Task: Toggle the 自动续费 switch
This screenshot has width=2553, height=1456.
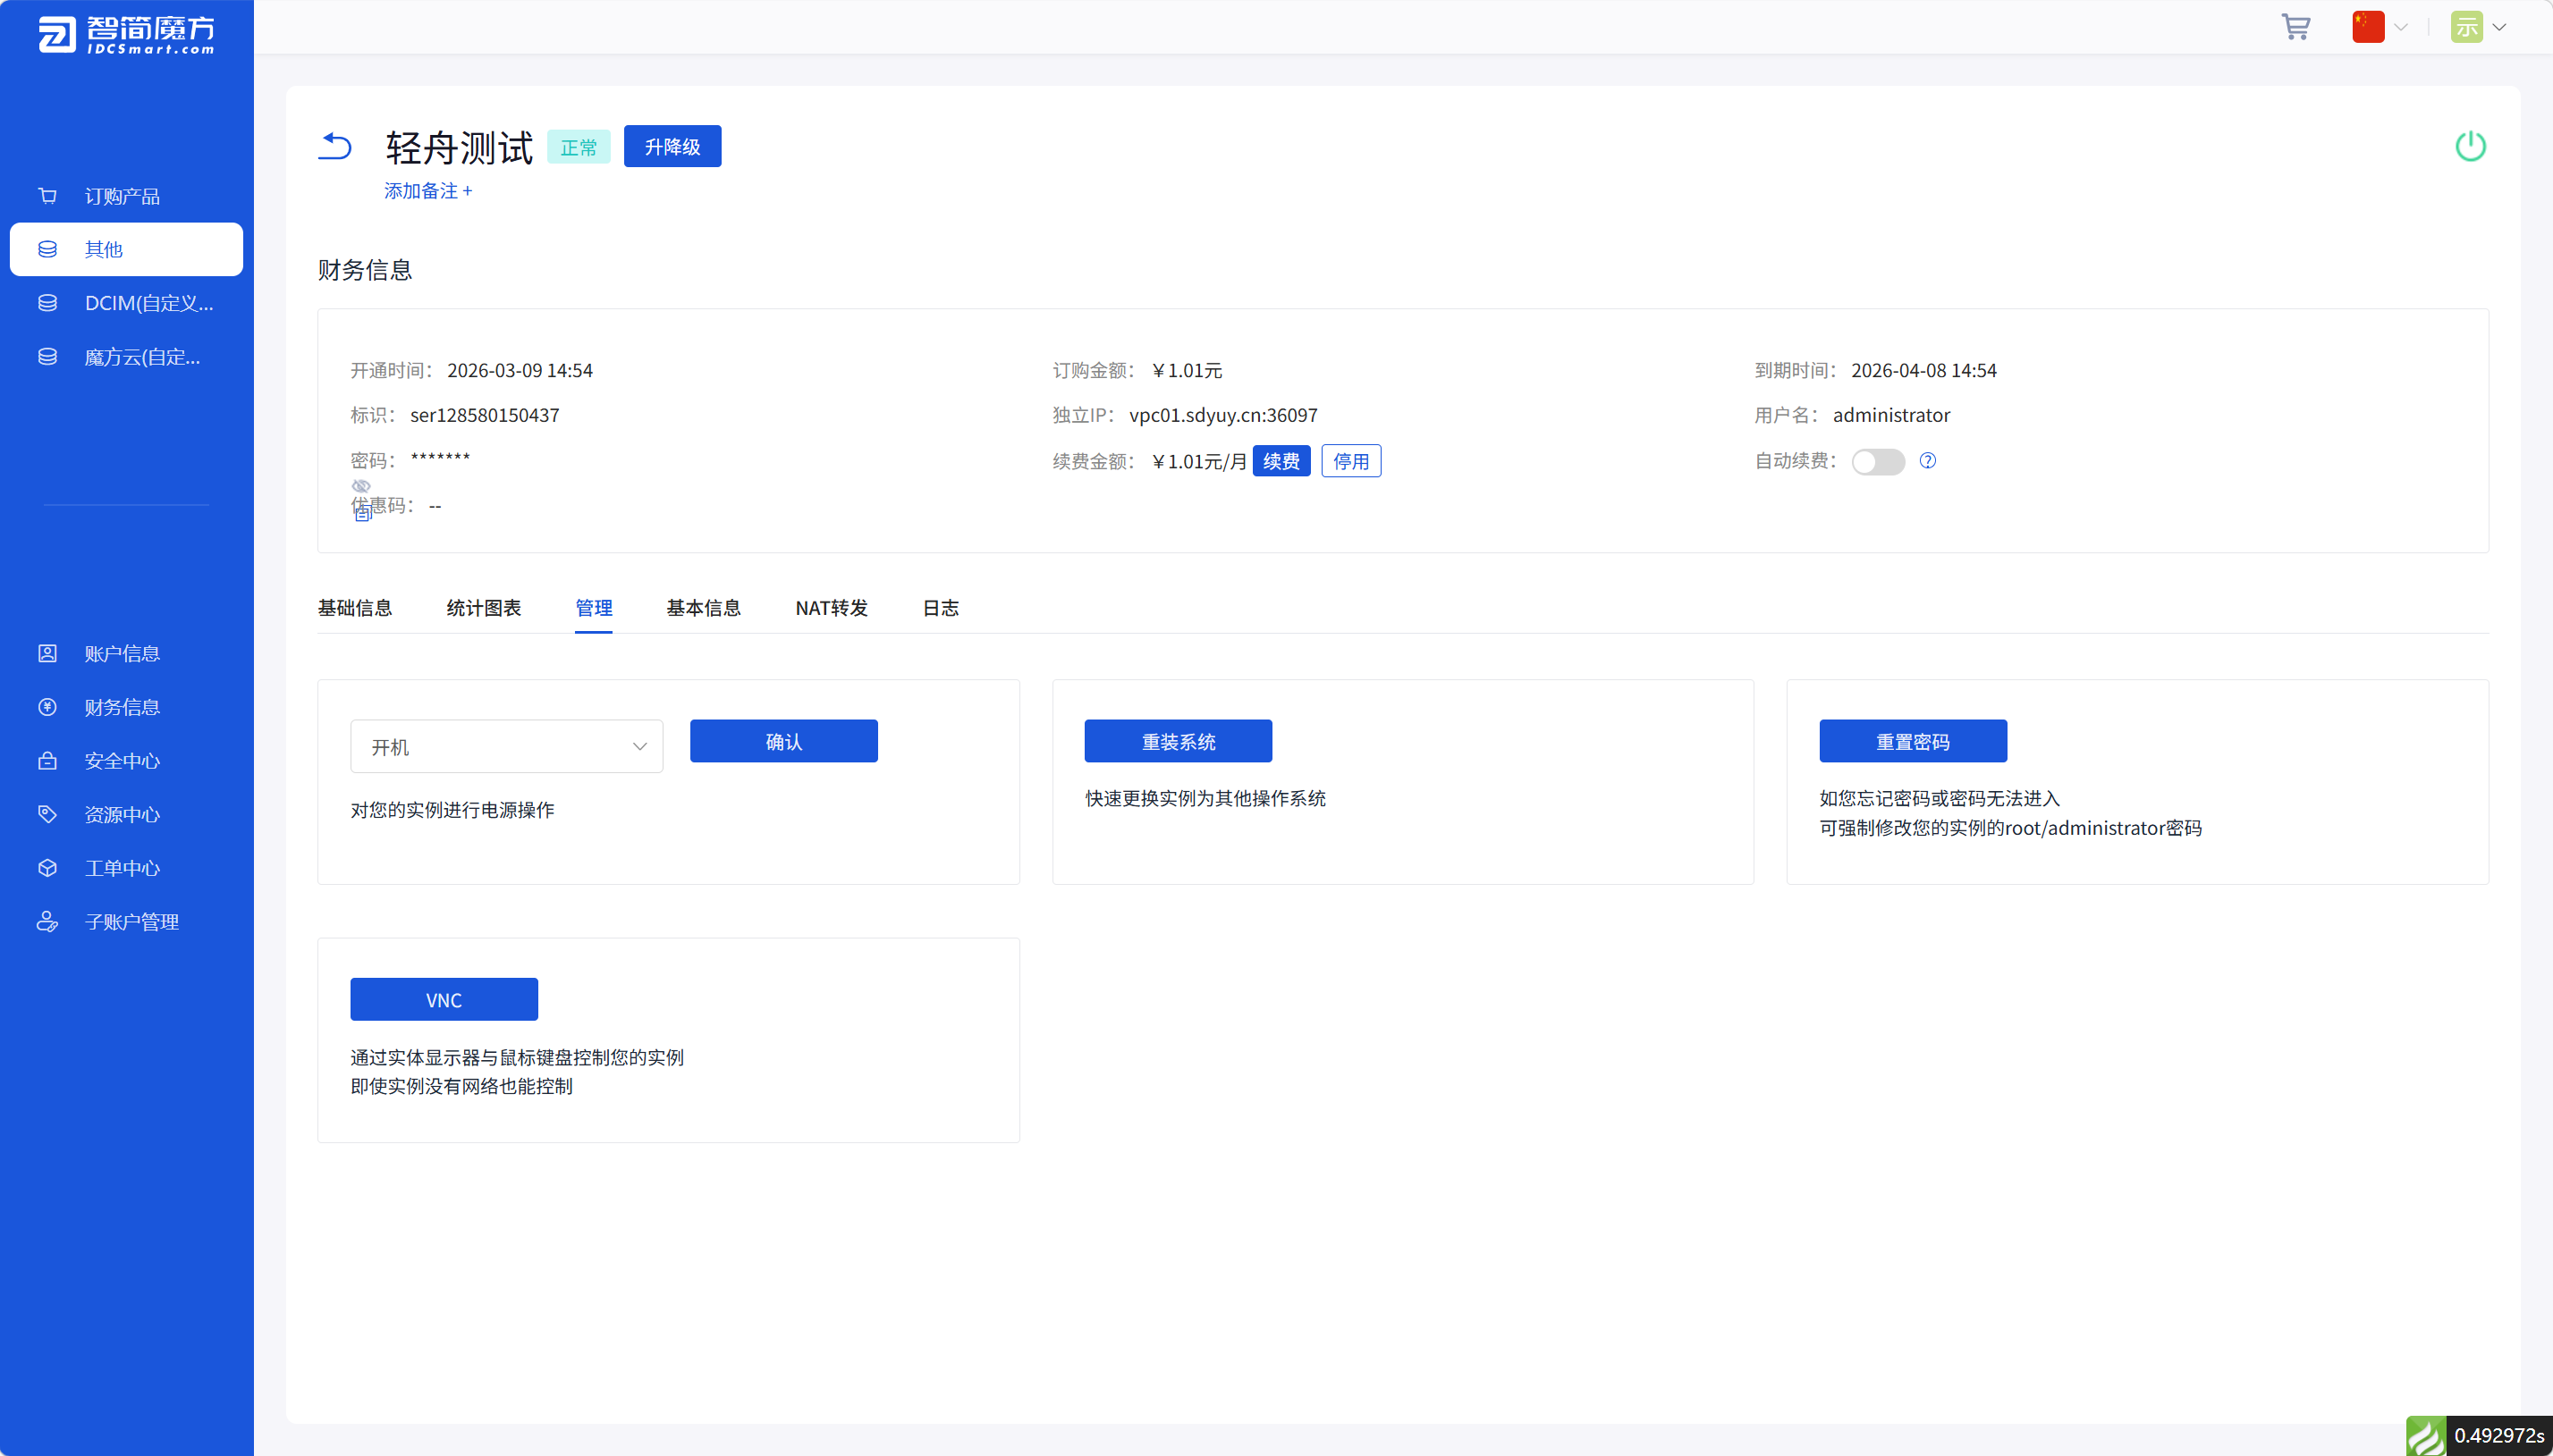Action: point(1877,462)
